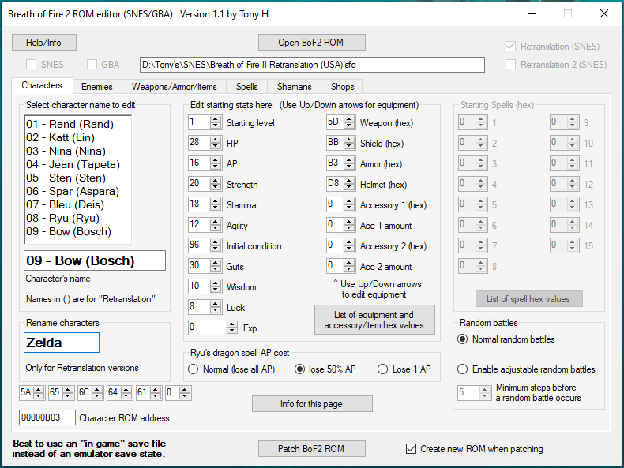Viewport: 624px width, 468px height.
Task: Switch to the Enemies tab
Action: click(x=96, y=86)
